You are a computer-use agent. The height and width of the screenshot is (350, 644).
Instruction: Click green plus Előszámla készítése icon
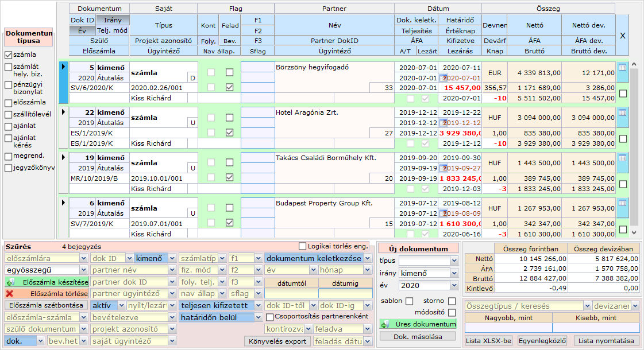(x=10, y=282)
